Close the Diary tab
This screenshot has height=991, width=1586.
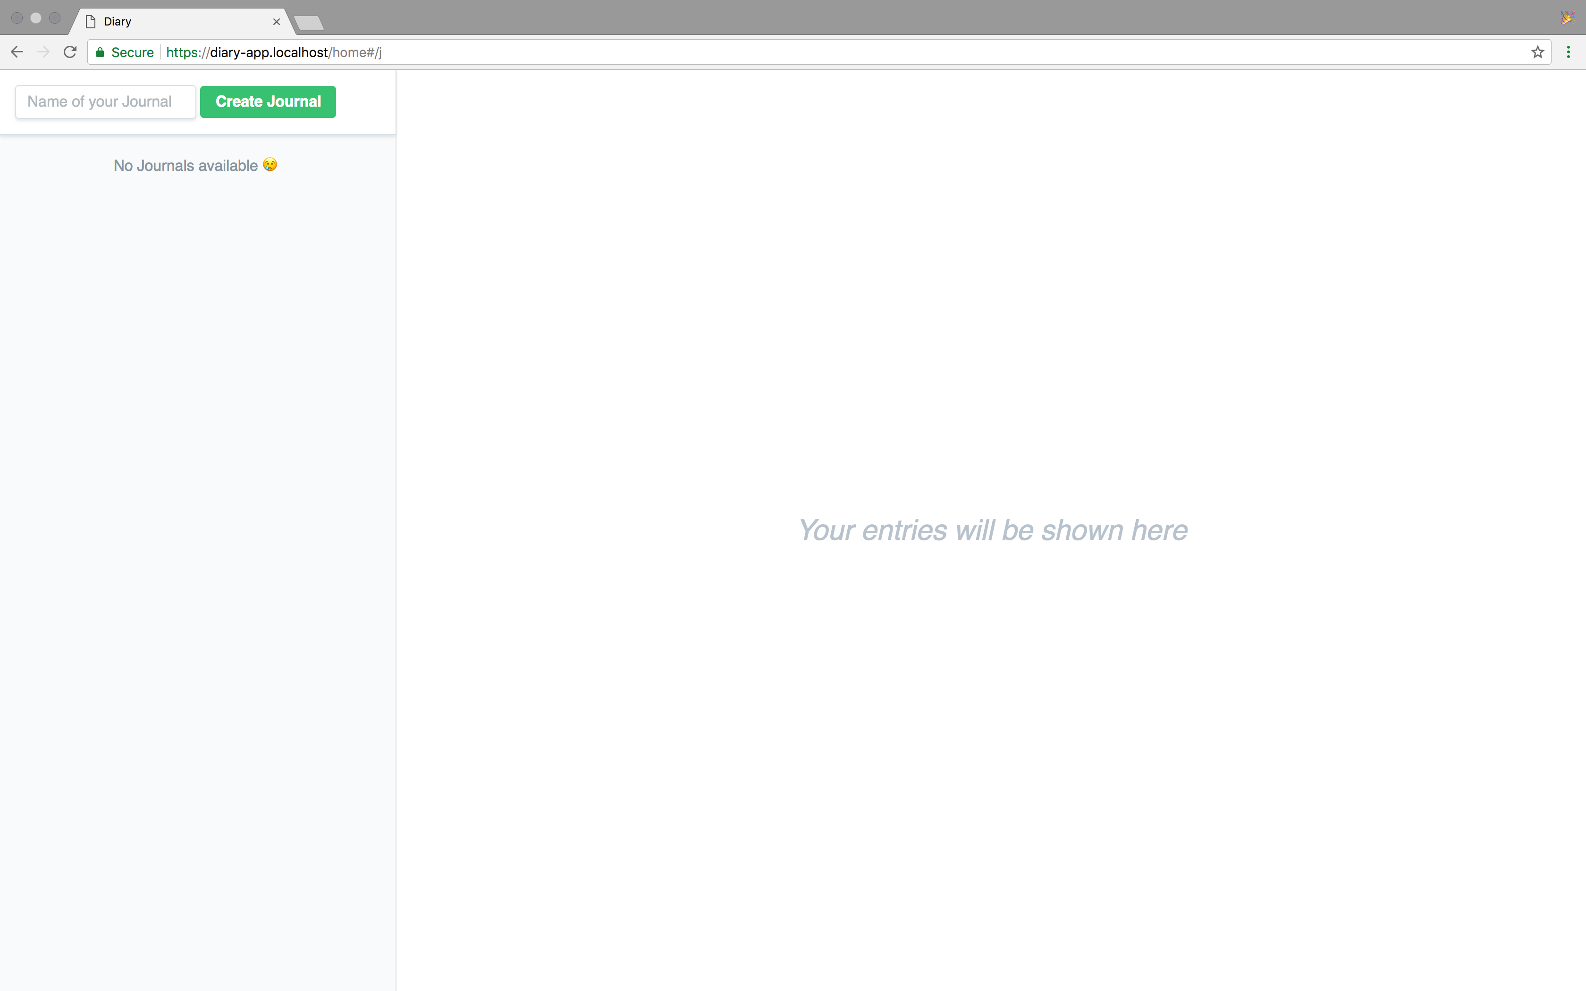[x=277, y=22]
